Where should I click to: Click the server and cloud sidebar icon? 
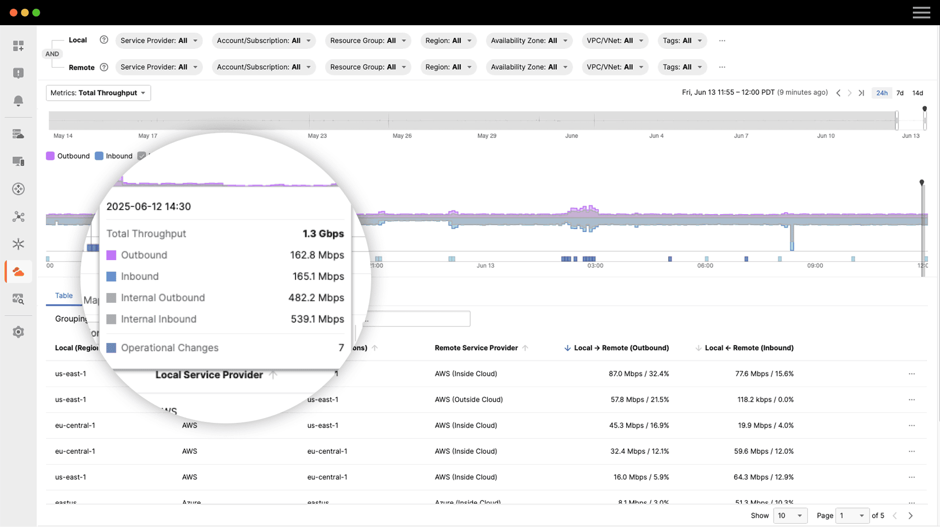point(18,134)
